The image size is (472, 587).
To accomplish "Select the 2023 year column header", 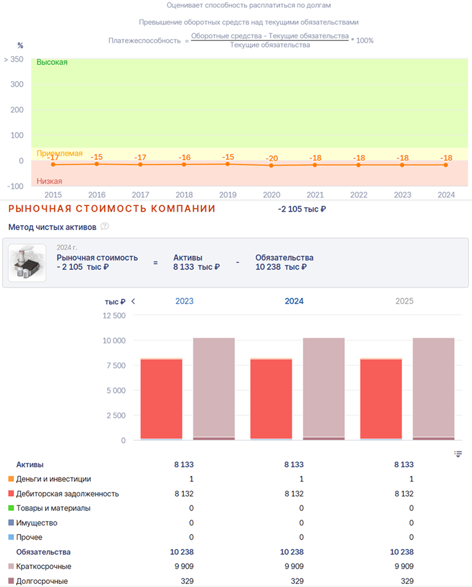I will 184,301.
